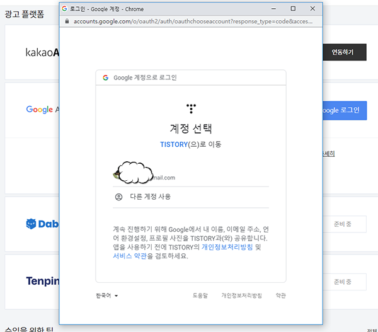
Task: Click the '계정 선택' heading text
Action: coord(191,129)
